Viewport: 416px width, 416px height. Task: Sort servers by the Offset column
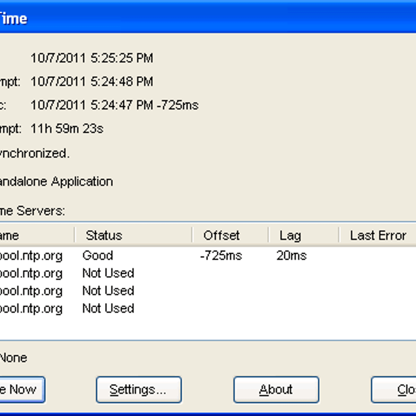point(222,235)
